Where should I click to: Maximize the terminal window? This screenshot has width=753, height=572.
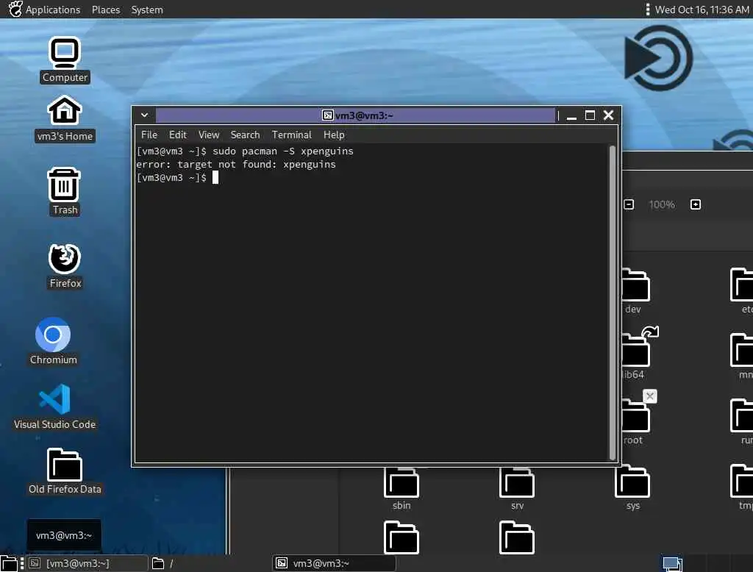590,115
